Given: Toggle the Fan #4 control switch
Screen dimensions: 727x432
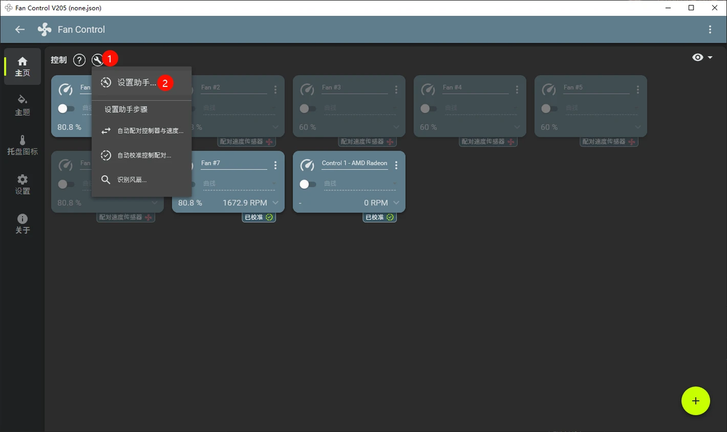Looking at the screenshot, I should [428, 108].
